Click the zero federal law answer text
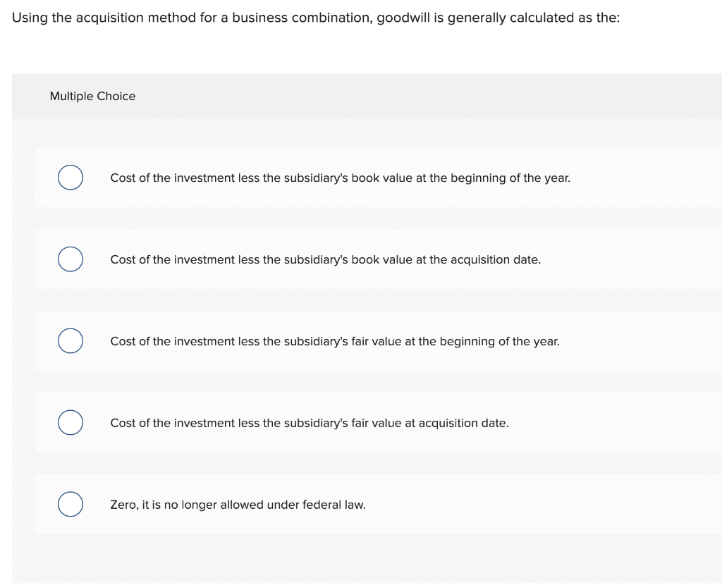Image resolution: width=722 pixels, height=585 pixels. click(238, 505)
